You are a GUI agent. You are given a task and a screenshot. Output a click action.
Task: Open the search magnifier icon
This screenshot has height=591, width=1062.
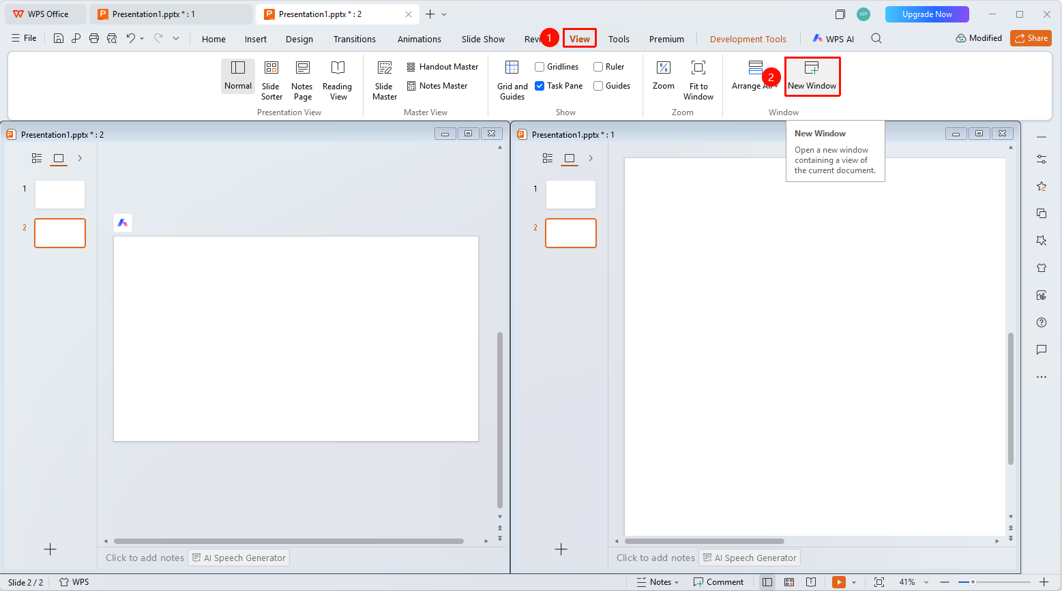click(876, 39)
